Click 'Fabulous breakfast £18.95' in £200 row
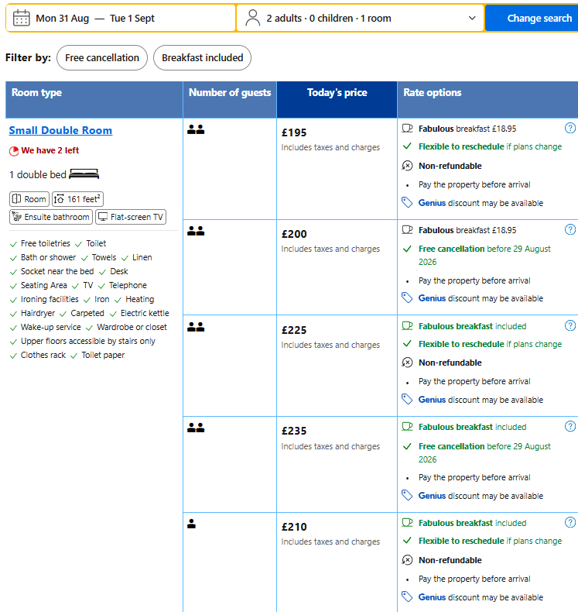 coord(467,230)
